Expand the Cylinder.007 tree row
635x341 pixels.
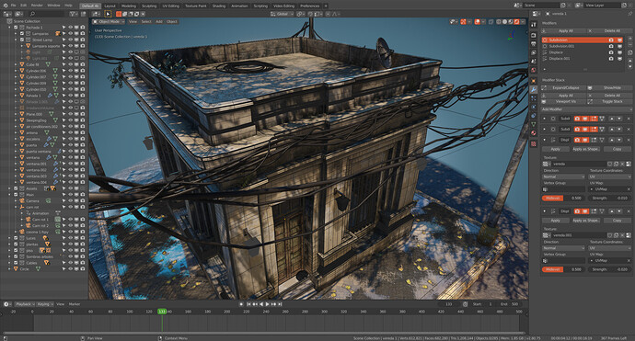coord(17,77)
